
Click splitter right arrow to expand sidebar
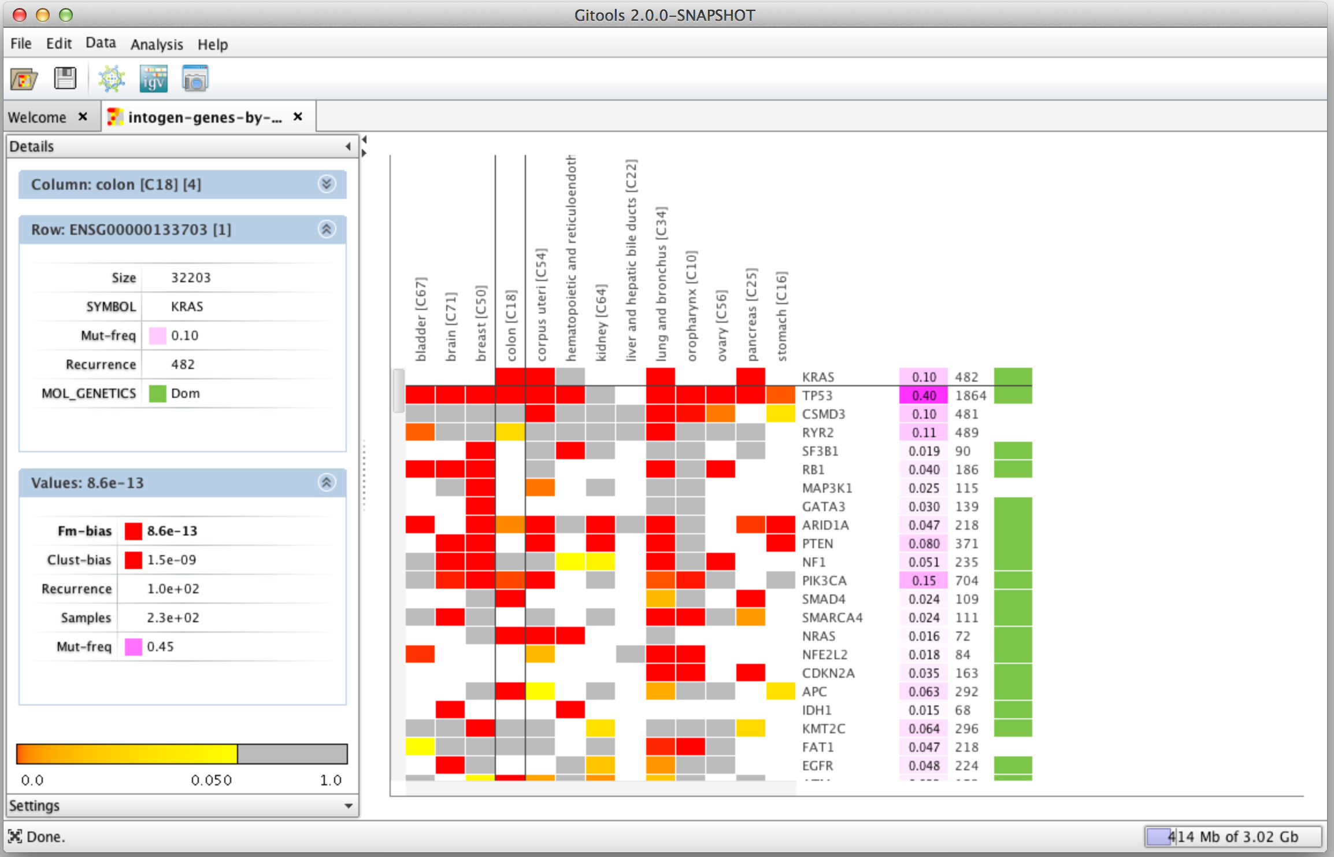(364, 153)
